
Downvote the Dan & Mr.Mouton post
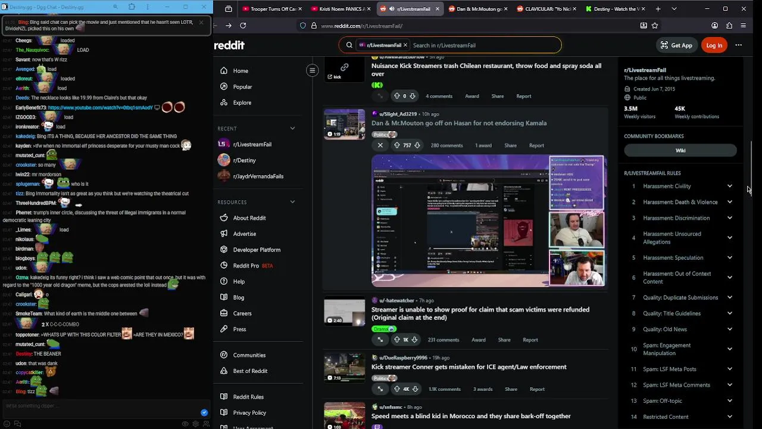(x=417, y=145)
